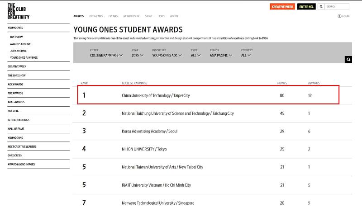The image size is (362, 207).
Task: Open Jury Archive in the sidebar
Action: (x=19, y=51)
